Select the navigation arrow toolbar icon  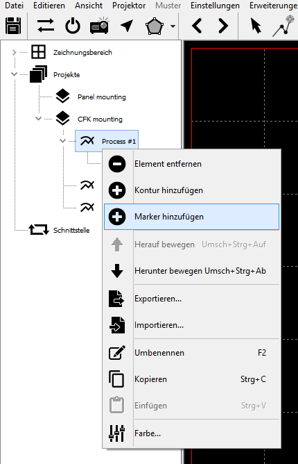coord(127,26)
